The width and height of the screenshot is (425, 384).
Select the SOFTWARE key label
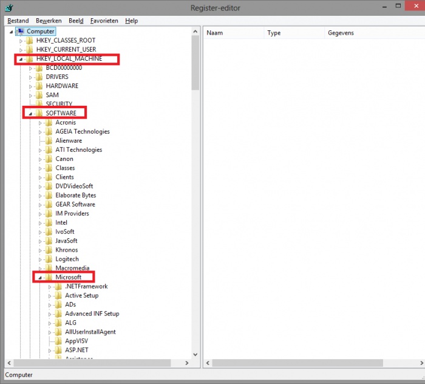(x=61, y=113)
